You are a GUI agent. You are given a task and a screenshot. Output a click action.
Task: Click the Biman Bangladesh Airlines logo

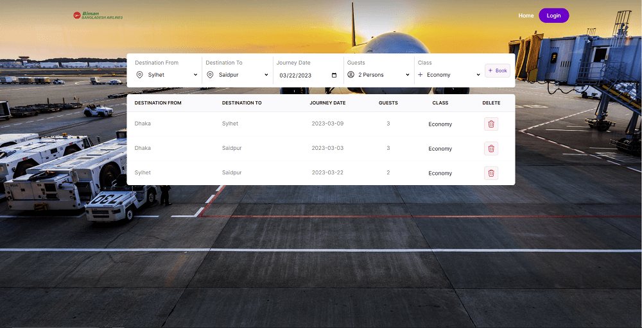click(x=98, y=15)
